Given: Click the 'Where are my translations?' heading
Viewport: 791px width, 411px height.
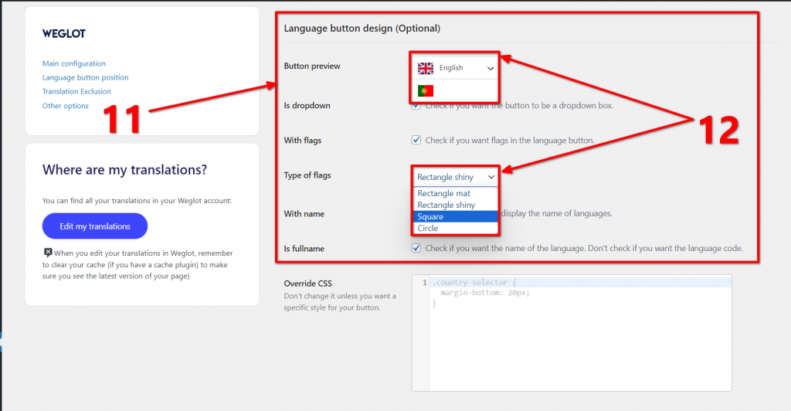Looking at the screenshot, I should [x=124, y=170].
